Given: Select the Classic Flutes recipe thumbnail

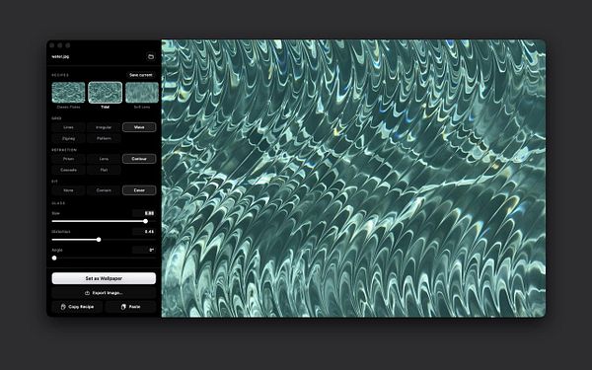Looking at the screenshot, I should 68,93.
